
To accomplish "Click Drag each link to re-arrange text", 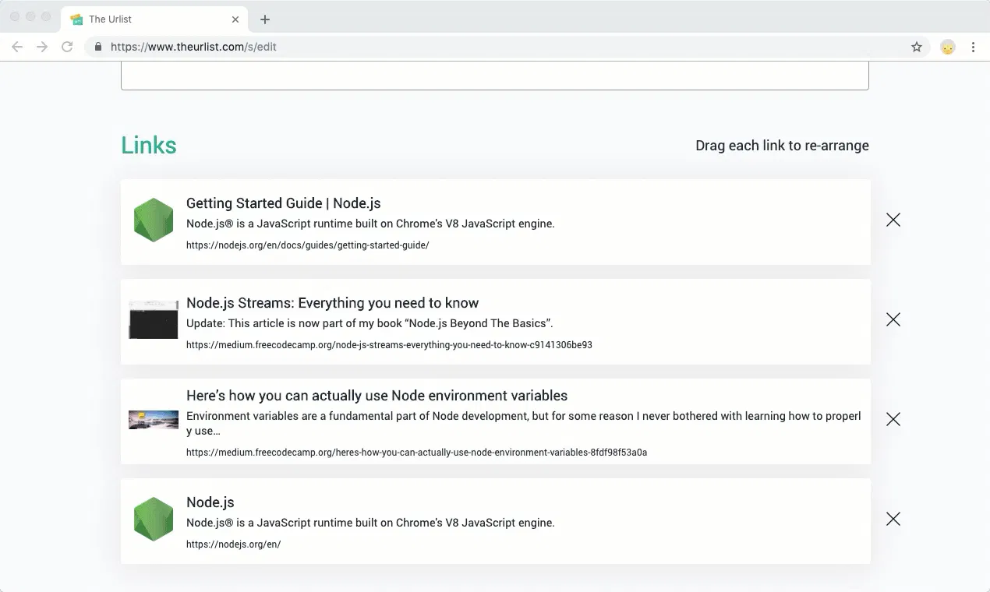I will 782,146.
